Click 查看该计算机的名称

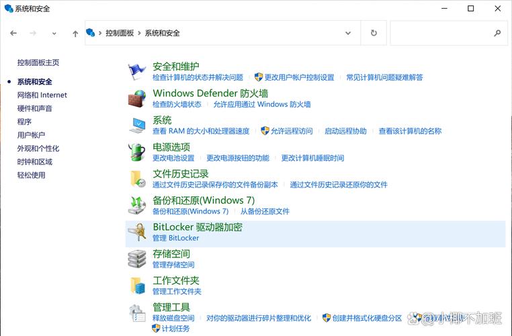pos(410,131)
